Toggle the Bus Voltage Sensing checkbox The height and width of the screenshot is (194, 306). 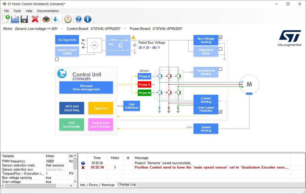tap(221, 37)
